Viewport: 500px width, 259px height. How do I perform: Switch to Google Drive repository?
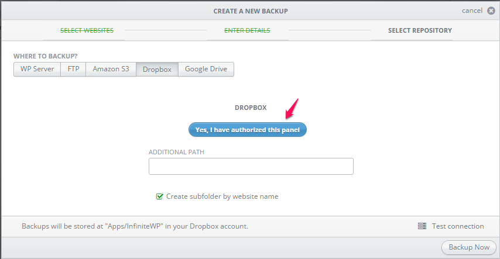pyautogui.click(x=206, y=69)
